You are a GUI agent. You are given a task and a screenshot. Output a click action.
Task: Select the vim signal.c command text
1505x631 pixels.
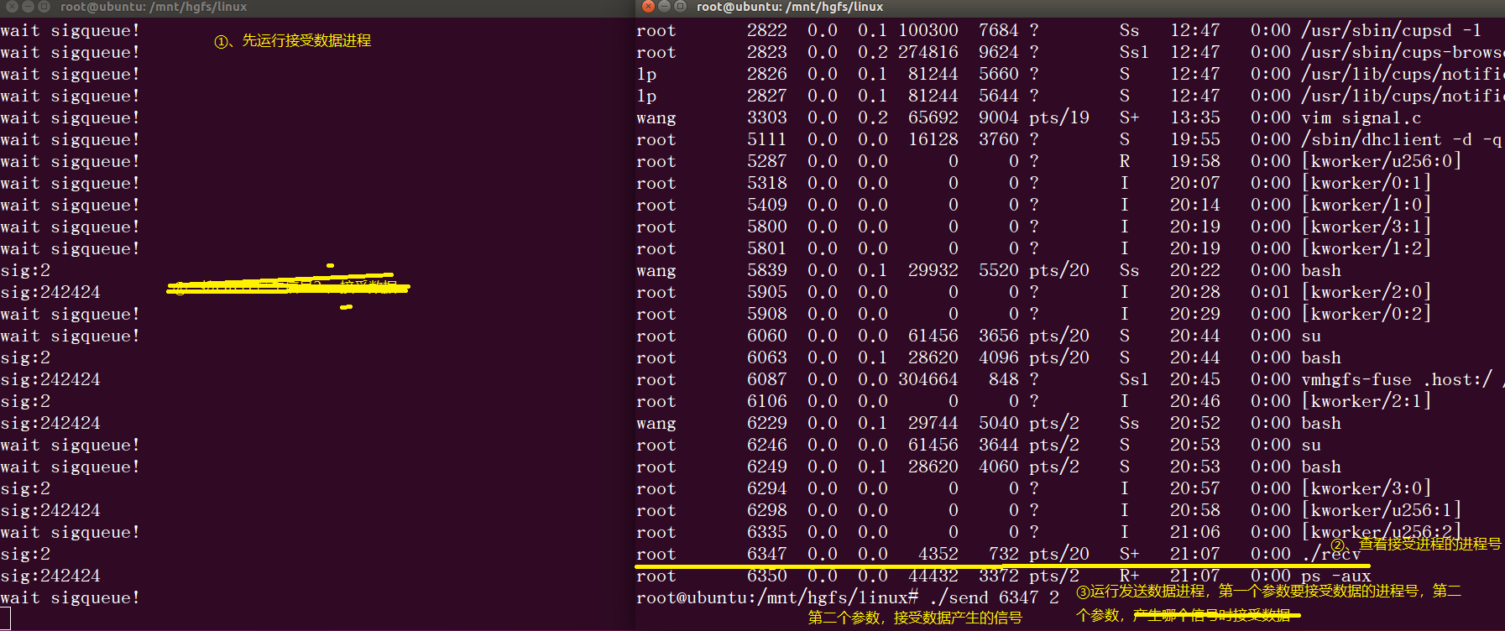(1361, 117)
